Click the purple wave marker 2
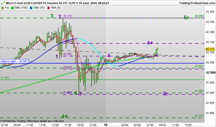The height and width of the screenshot is (127, 216). pyautogui.click(x=60, y=17)
